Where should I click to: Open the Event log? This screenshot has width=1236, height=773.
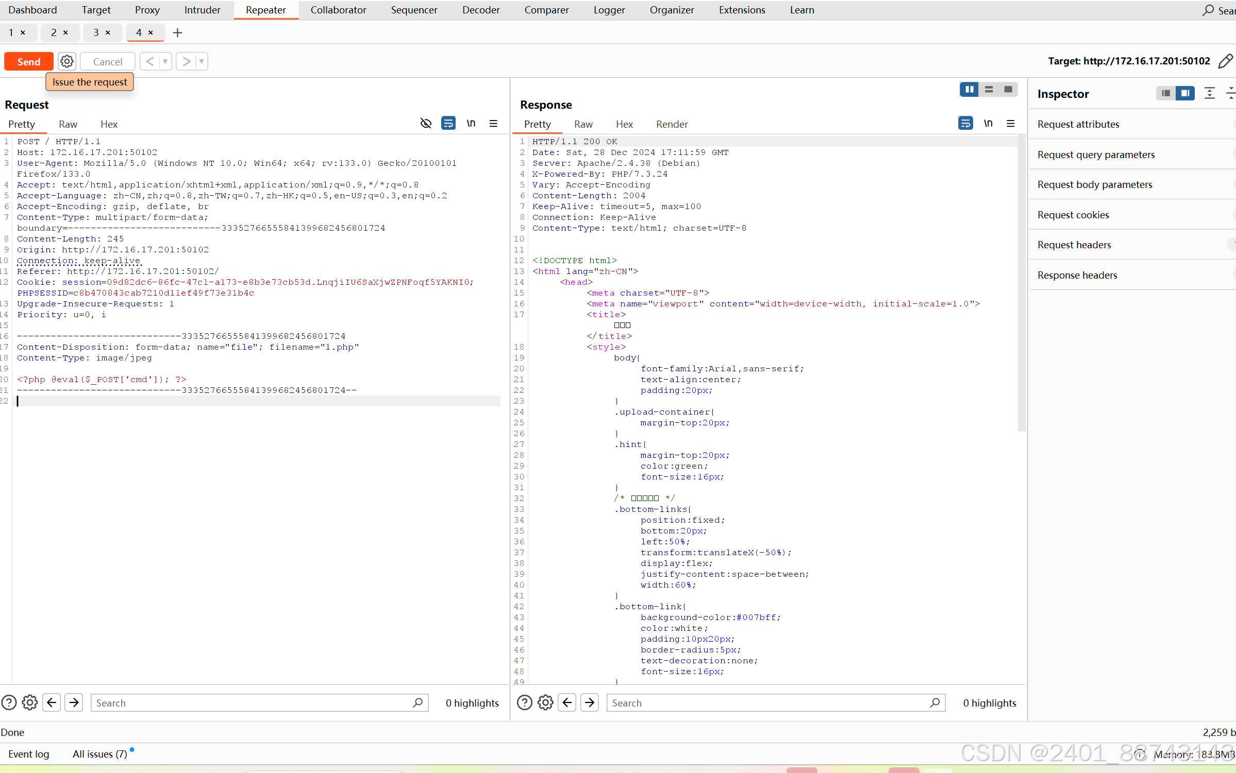click(x=29, y=754)
